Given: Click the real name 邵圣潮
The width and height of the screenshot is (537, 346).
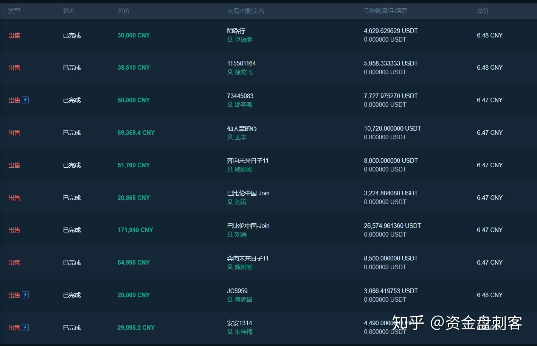Looking at the screenshot, I should [244, 104].
